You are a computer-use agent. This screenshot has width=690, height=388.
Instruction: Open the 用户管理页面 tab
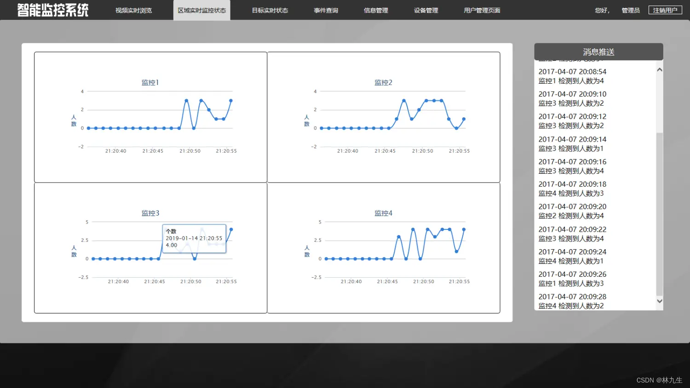point(482,10)
